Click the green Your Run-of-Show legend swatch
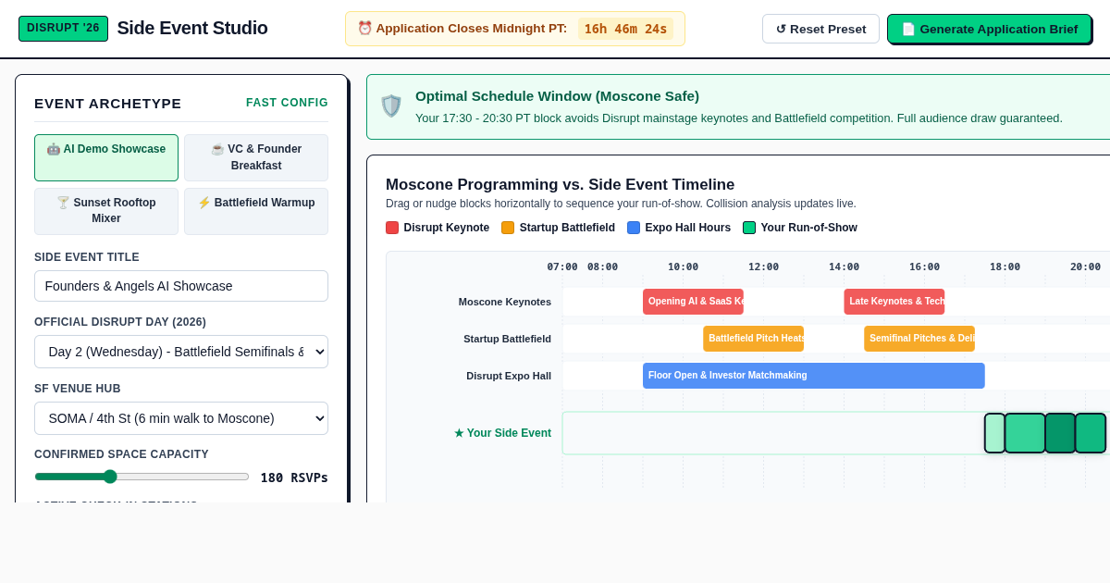 pyautogui.click(x=749, y=228)
